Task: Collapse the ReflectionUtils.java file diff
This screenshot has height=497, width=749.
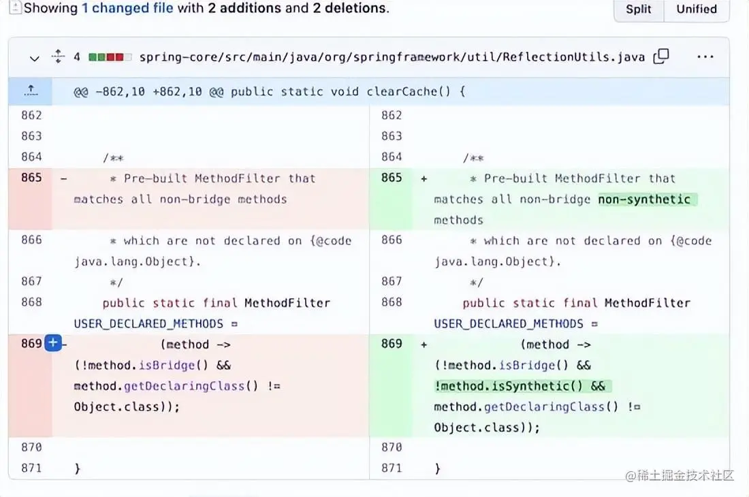Action: pyautogui.click(x=35, y=59)
